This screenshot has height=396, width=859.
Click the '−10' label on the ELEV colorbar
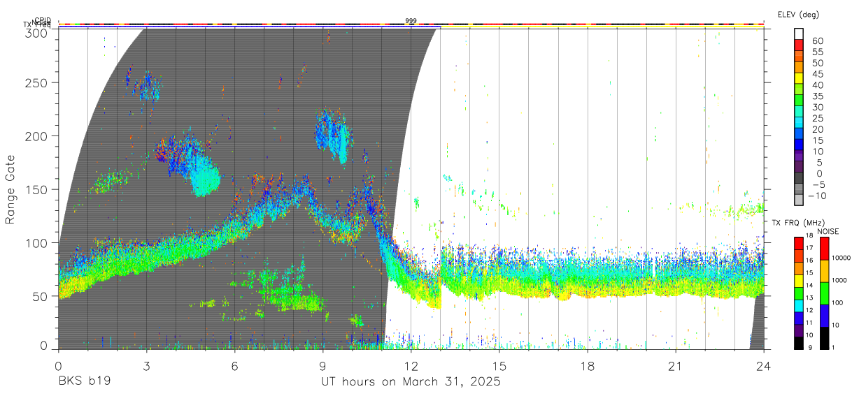pos(816,195)
